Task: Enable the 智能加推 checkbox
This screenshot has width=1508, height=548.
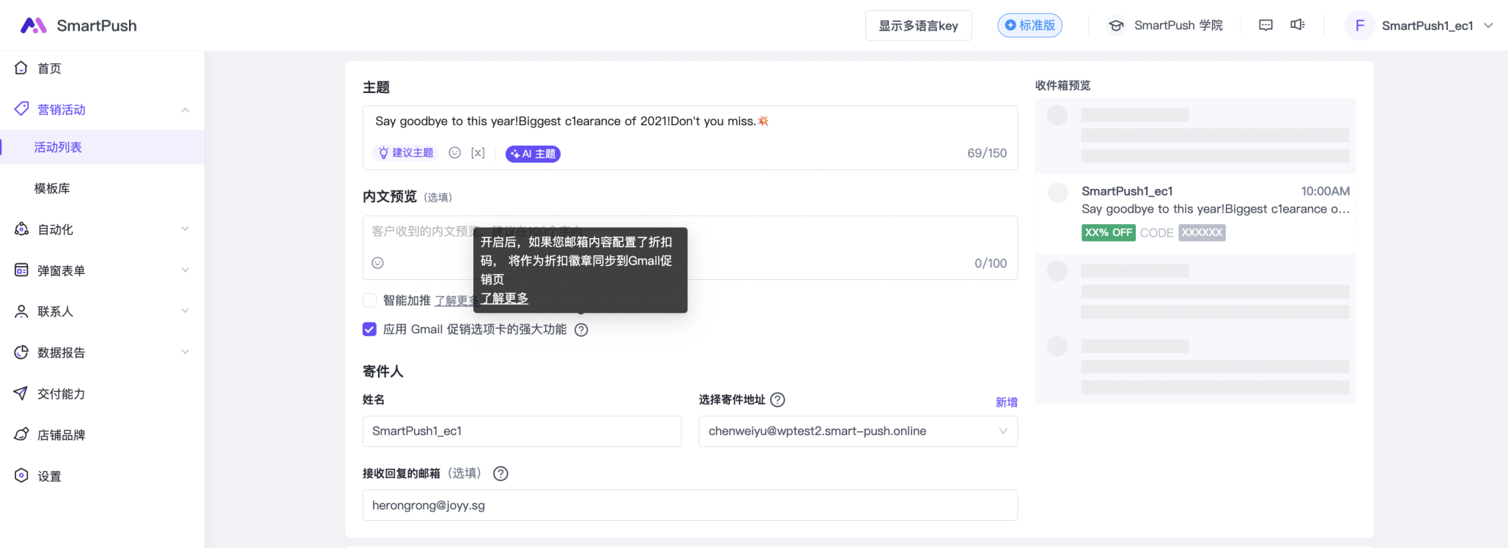Action: point(370,300)
